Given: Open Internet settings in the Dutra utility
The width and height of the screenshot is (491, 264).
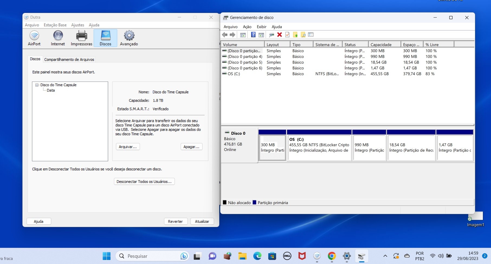Looking at the screenshot, I should [58, 38].
